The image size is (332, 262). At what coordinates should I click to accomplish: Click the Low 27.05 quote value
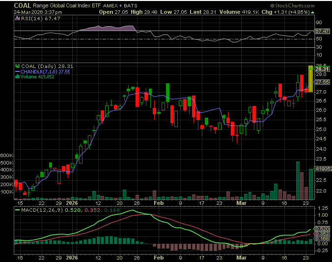pos(174,12)
